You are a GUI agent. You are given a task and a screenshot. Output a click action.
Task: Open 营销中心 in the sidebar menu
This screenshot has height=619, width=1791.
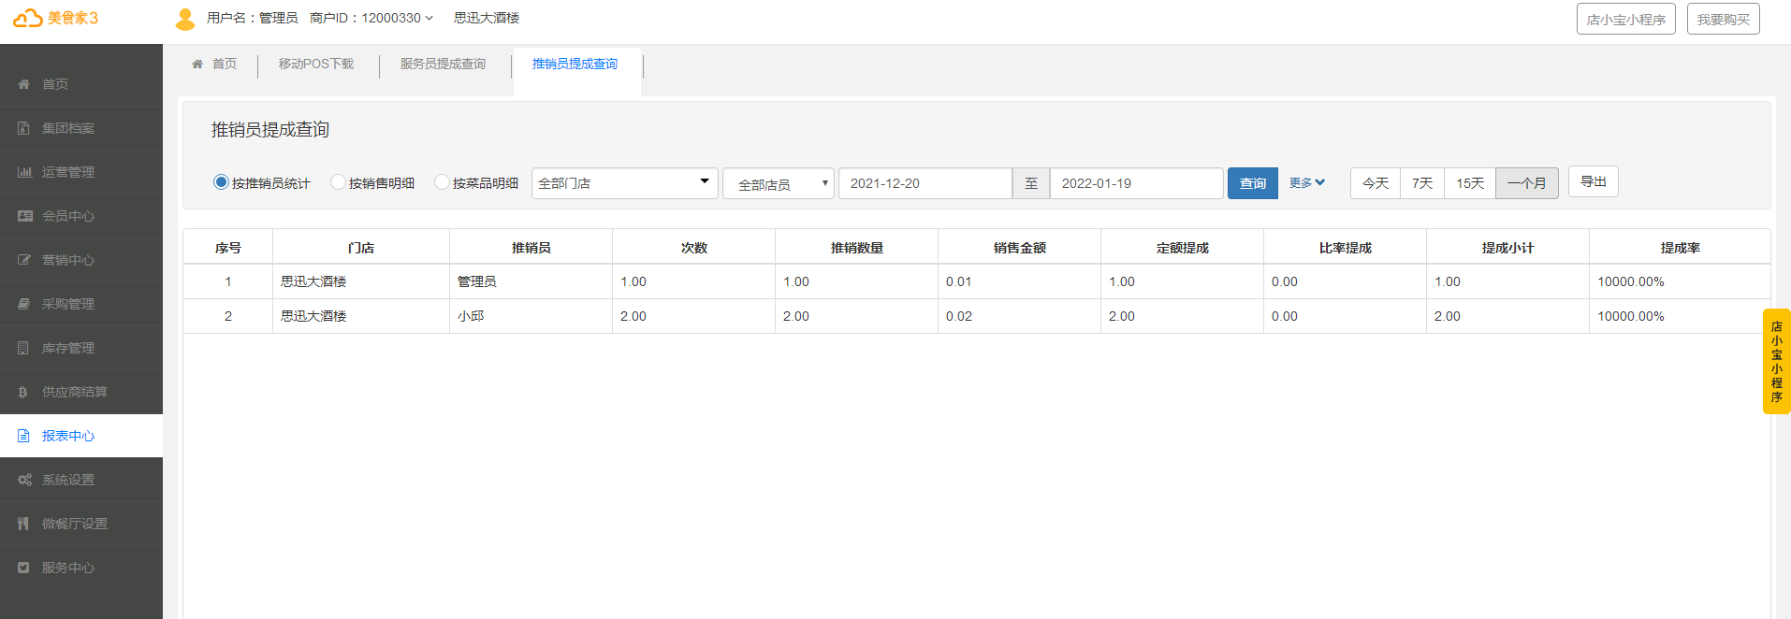pyautogui.click(x=81, y=260)
